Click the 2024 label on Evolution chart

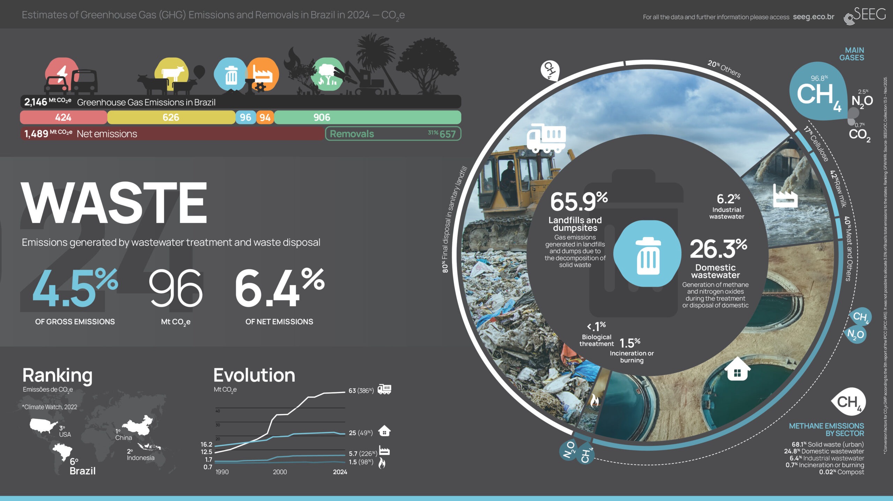tap(340, 472)
